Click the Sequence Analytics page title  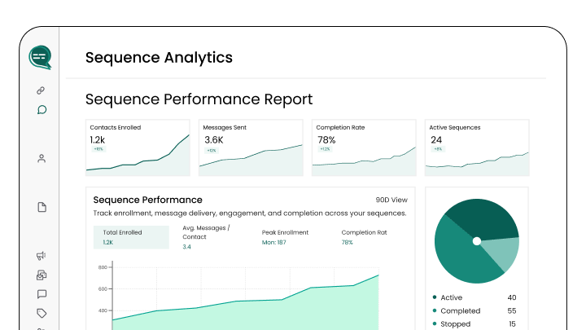159,58
